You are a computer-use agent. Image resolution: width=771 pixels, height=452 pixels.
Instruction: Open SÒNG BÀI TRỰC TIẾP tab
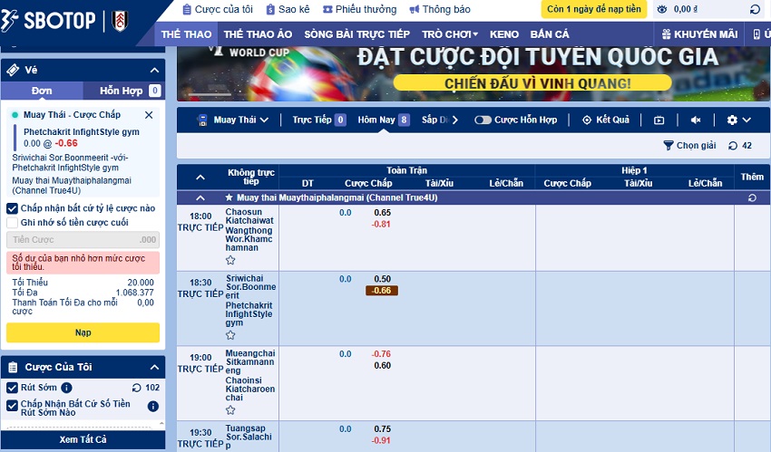point(356,34)
